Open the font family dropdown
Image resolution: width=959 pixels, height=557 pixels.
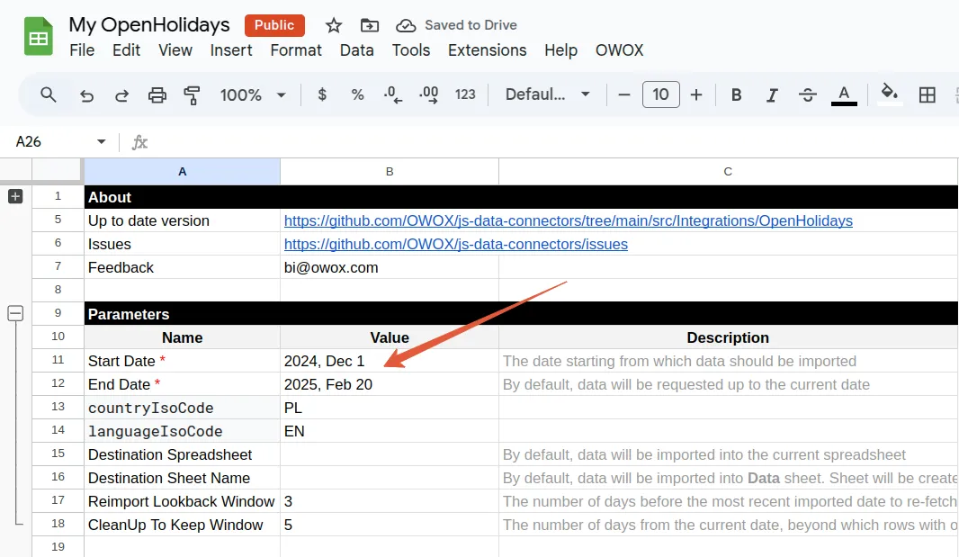pyautogui.click(x=547, y=94)
